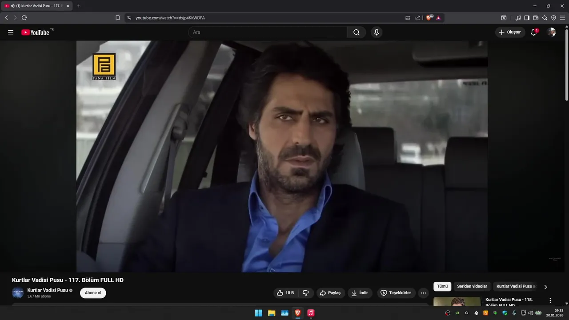The height and width of the screenshot is (320, 569).
Task: Open the channel avatar beside Kurtlar Vadisi Pusu
Action: click(18, 293)
